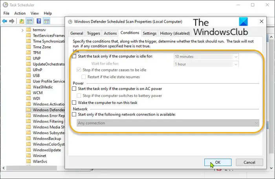Open the History (disabled) tab
The image size is (275, 179).
pyautogui.click(x=175, y=33)
